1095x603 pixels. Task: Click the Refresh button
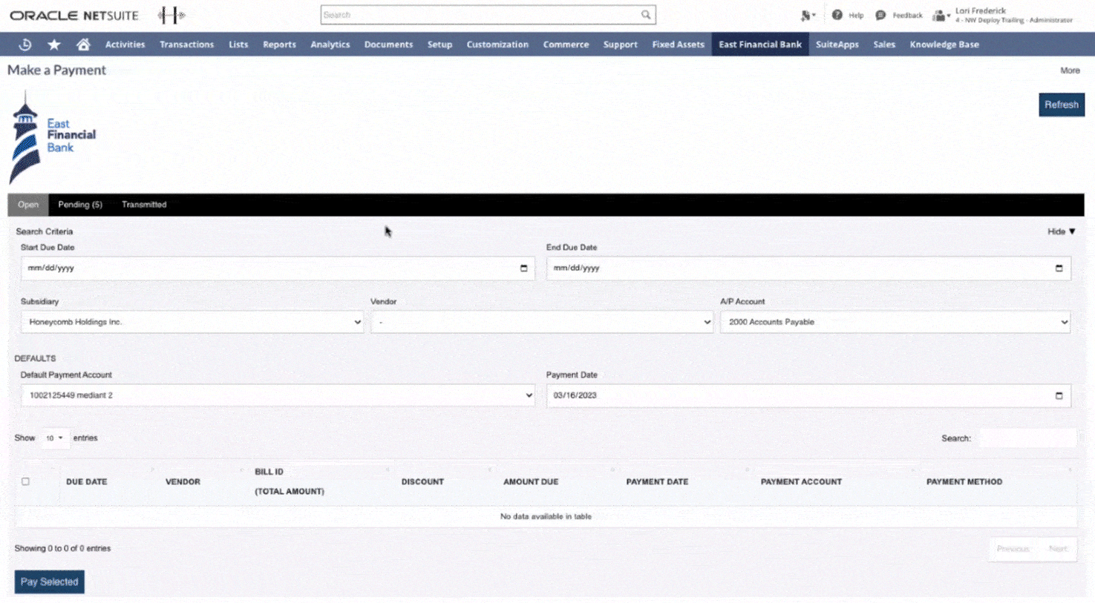coord(1062,105)
